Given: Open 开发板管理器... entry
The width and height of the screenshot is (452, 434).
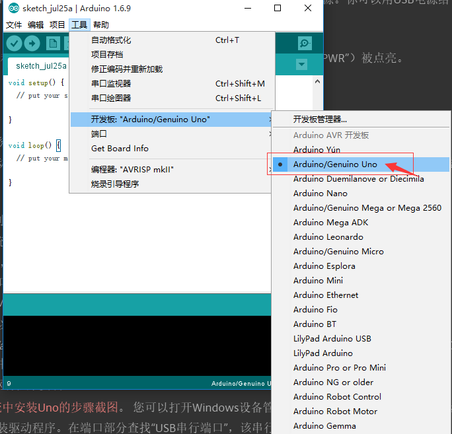Looking at the screenshot, I should click(361, 120).
